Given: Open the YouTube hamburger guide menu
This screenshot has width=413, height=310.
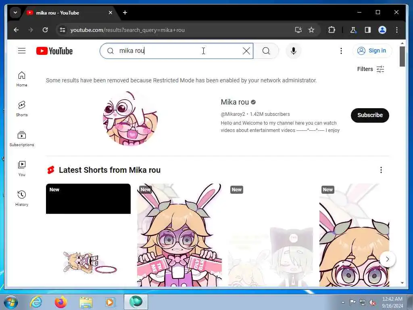Looking at the screenshot, I should point(22,50).
